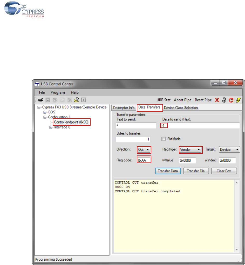Click the play script icon
The height and width of the screenshot is (265, 245).
(x=84, y=100)
